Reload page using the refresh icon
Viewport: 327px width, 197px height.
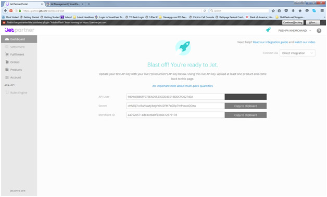(x=205, y=10)
